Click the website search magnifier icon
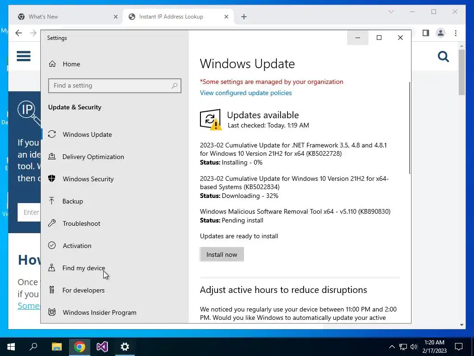Viewport: 474px width, 356px height. [443, 57]
